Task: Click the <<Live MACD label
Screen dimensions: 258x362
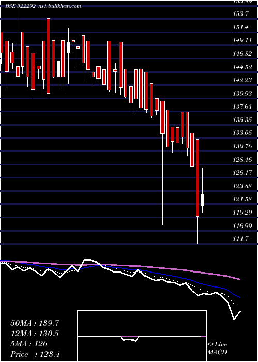Action: (217, 349)
